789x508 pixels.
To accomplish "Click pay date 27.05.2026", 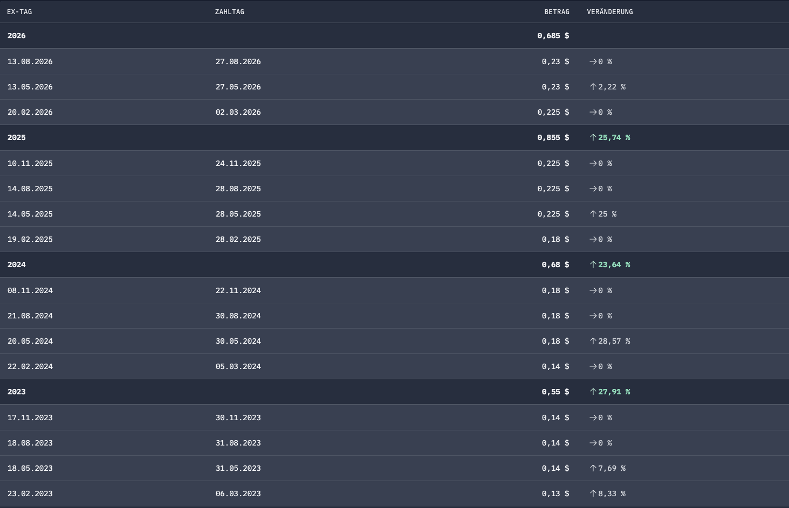I will click(x=238, y=87).
